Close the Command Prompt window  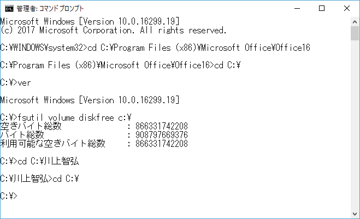(347, 8)
